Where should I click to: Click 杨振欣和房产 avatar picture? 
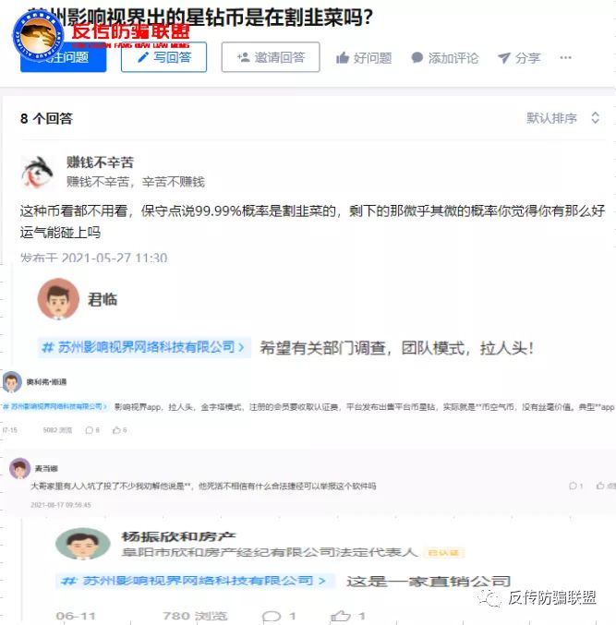point(83,544)
